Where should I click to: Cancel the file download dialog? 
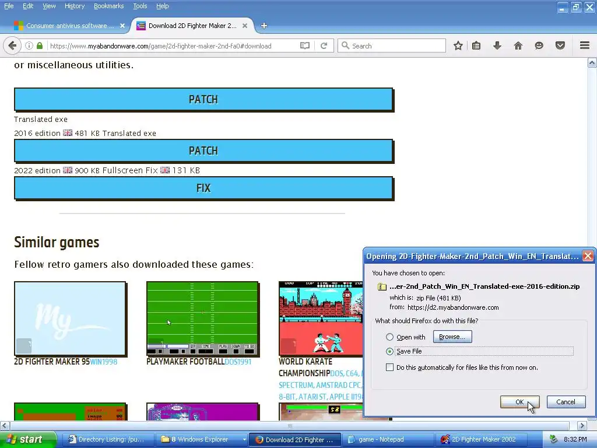pyautogui.click(x=566, y=402)
